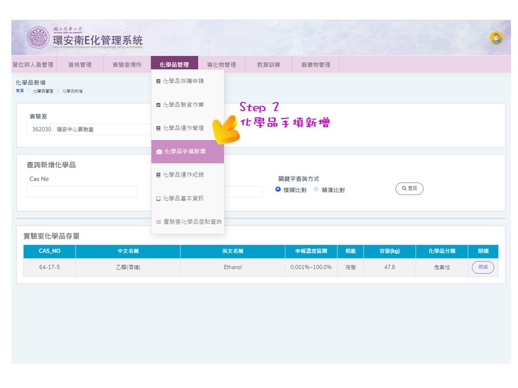Click the university logo emblem

[x=38, y=38]
